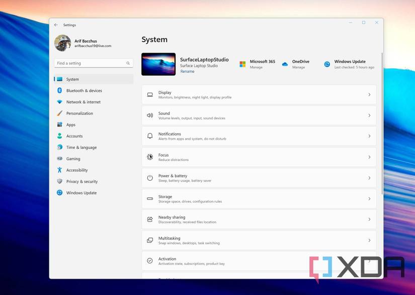Open the Activation checkmark icon
This screenshot has height=295, width=415.
(149, 261)
